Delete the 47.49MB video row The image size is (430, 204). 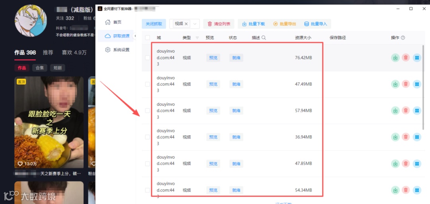pos(406,84)
